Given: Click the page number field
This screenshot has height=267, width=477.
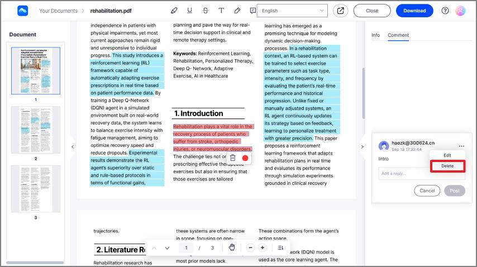Looking at the screenshot, I should [186, 248].
